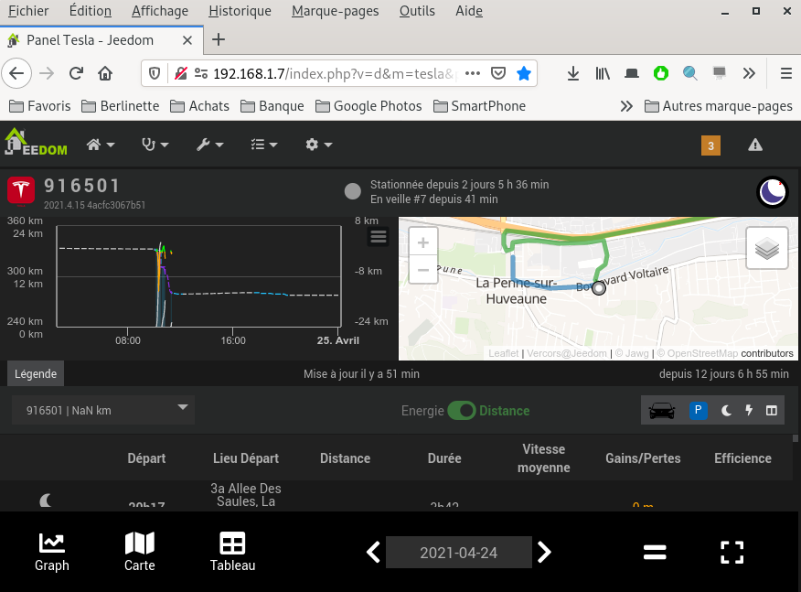801x592 pixels.
Task: Click the 2021-04-24 date field
Action: point(458,553)
